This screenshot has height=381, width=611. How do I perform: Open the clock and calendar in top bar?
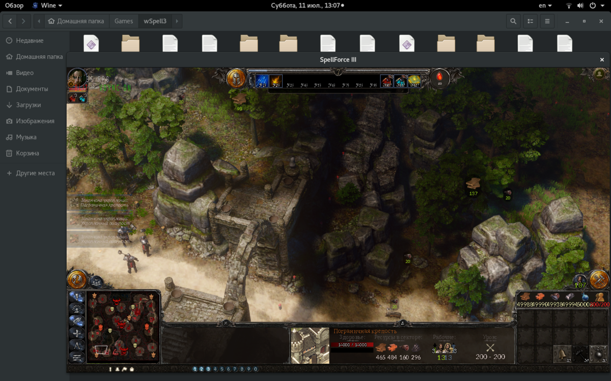[x=307, y=6]
